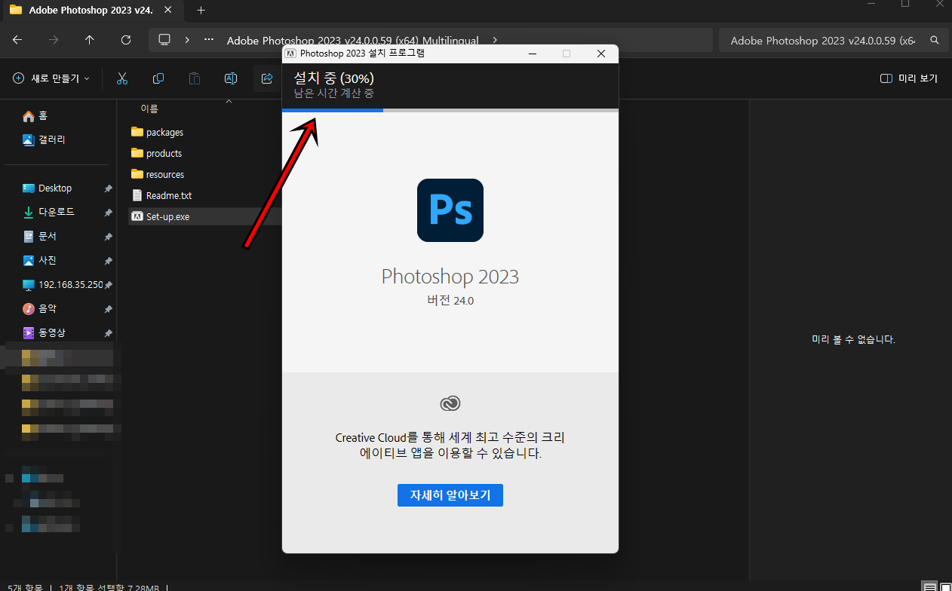Click the Creative Cloud logo icon

[450, 403]
